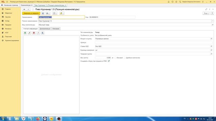Open notifications bell icon in title bar

pyautogui.click(x=169, y=2)
